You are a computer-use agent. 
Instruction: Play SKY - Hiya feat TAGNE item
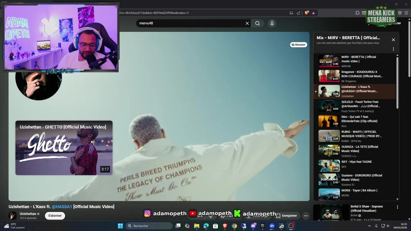click(355, 166)
